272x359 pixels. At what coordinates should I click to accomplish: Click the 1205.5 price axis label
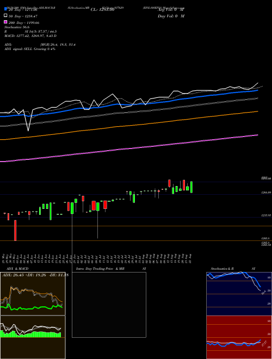(x=265, y=238)
